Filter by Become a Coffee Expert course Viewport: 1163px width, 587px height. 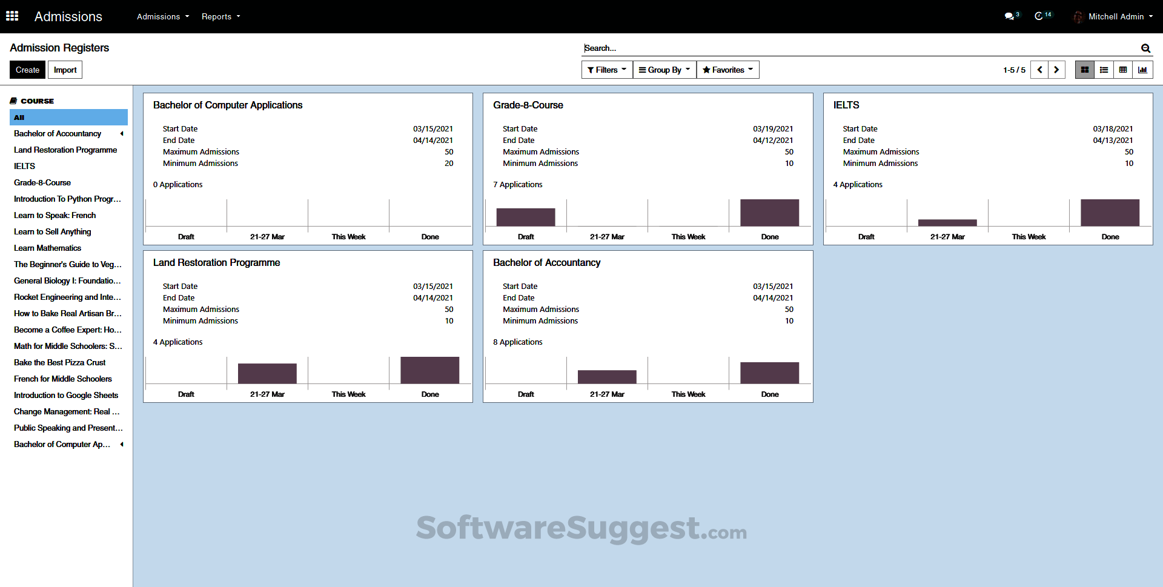pos(68,330)
